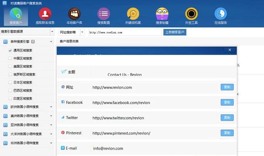Check 美国区域搜索 checkbox
Viewport: 264px width, 156px height.
click(x=10, y=66)
